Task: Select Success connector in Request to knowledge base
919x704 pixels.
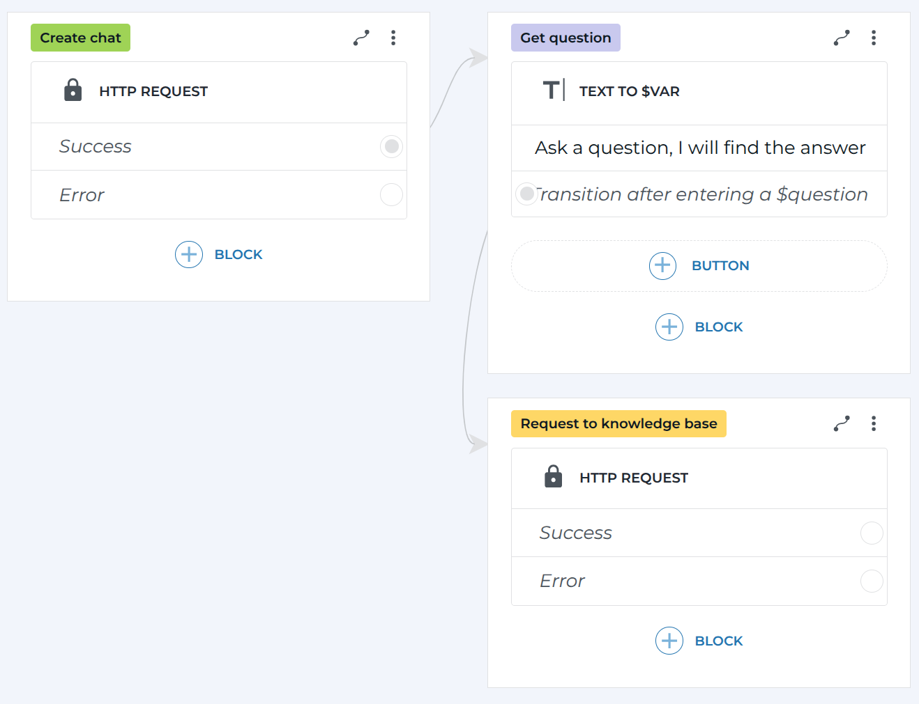Action: [872, 533]
